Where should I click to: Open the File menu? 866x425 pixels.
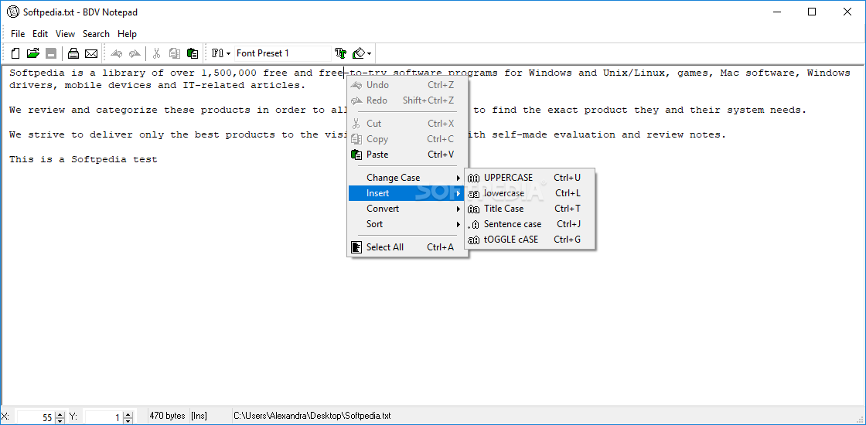pos(18,34)
